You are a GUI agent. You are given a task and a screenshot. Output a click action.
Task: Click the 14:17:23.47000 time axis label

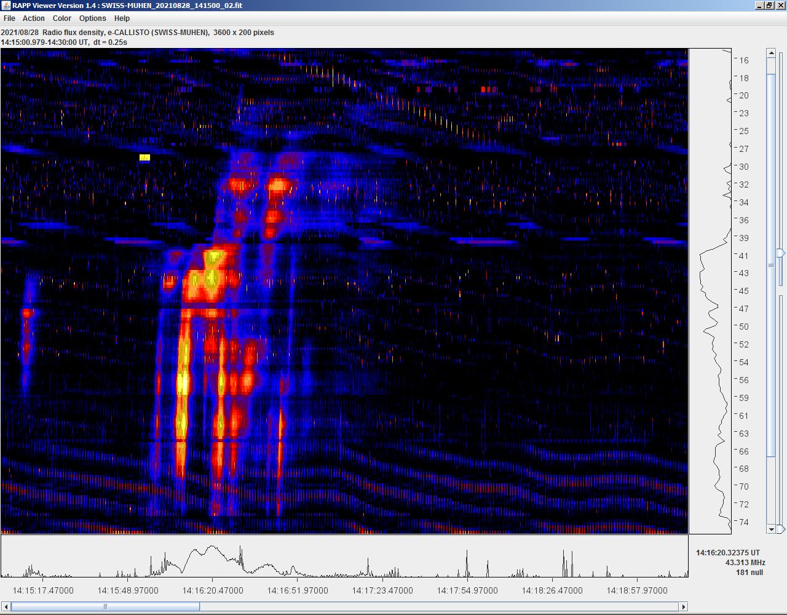pyautogui.click(x=382, y=590)
